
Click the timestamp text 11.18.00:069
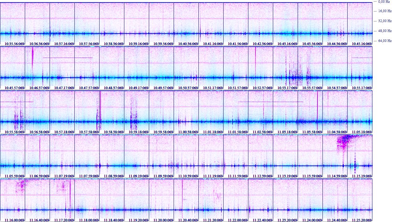click(x=89, y=220)
